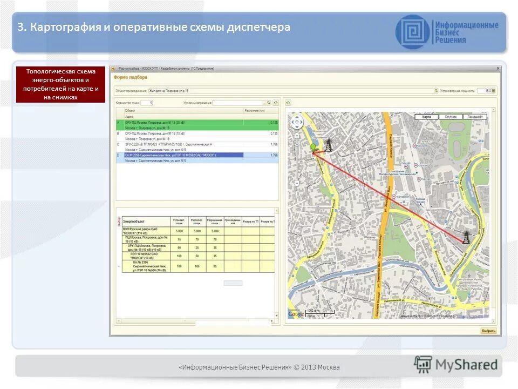This screenshot has height=389, width=518.
Task: Click the Выбор vertical label in lower table
Action: [x=119, y=222]
